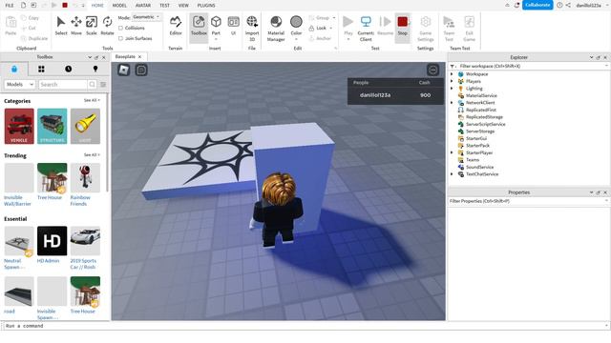Image resolution: width=611 pixels, height=343 pixels.
Task: Click the share icon in title bar
Action: pos(568,5)
